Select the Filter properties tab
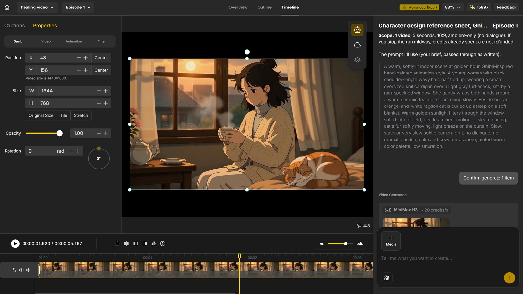 [x=102, y=41]
